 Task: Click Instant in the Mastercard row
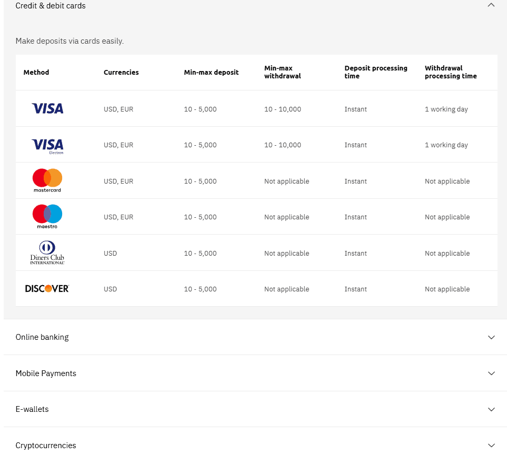(x=356, y=181)
